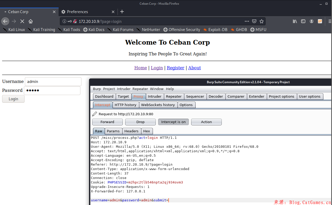Image resolution: width=332 pixels, height=205 pixels.
Task: Click the insecure connection lock icon
Action: pyautogui.click(x=75, y=21)
